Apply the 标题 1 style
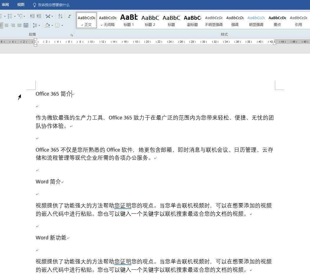The width and height of the screenshot is (310, 275). point(129,21)
